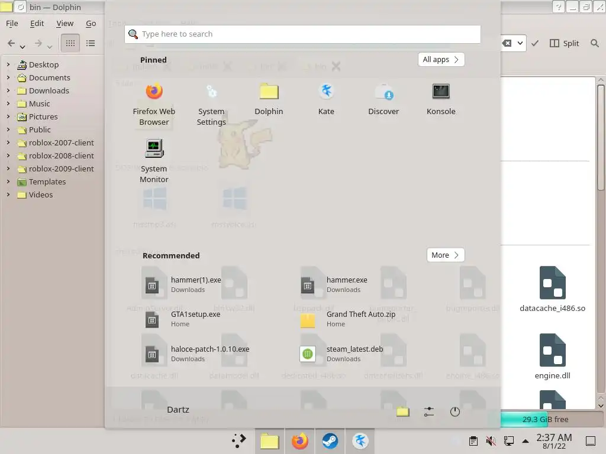Screen dimensions: 606x454
Task: Open System Monitor pinned app
Action: point(154,161)
